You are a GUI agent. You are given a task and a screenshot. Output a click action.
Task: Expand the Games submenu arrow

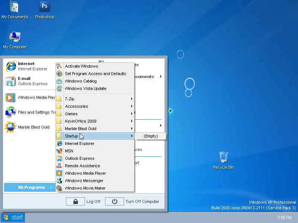[x=131, y=114]
